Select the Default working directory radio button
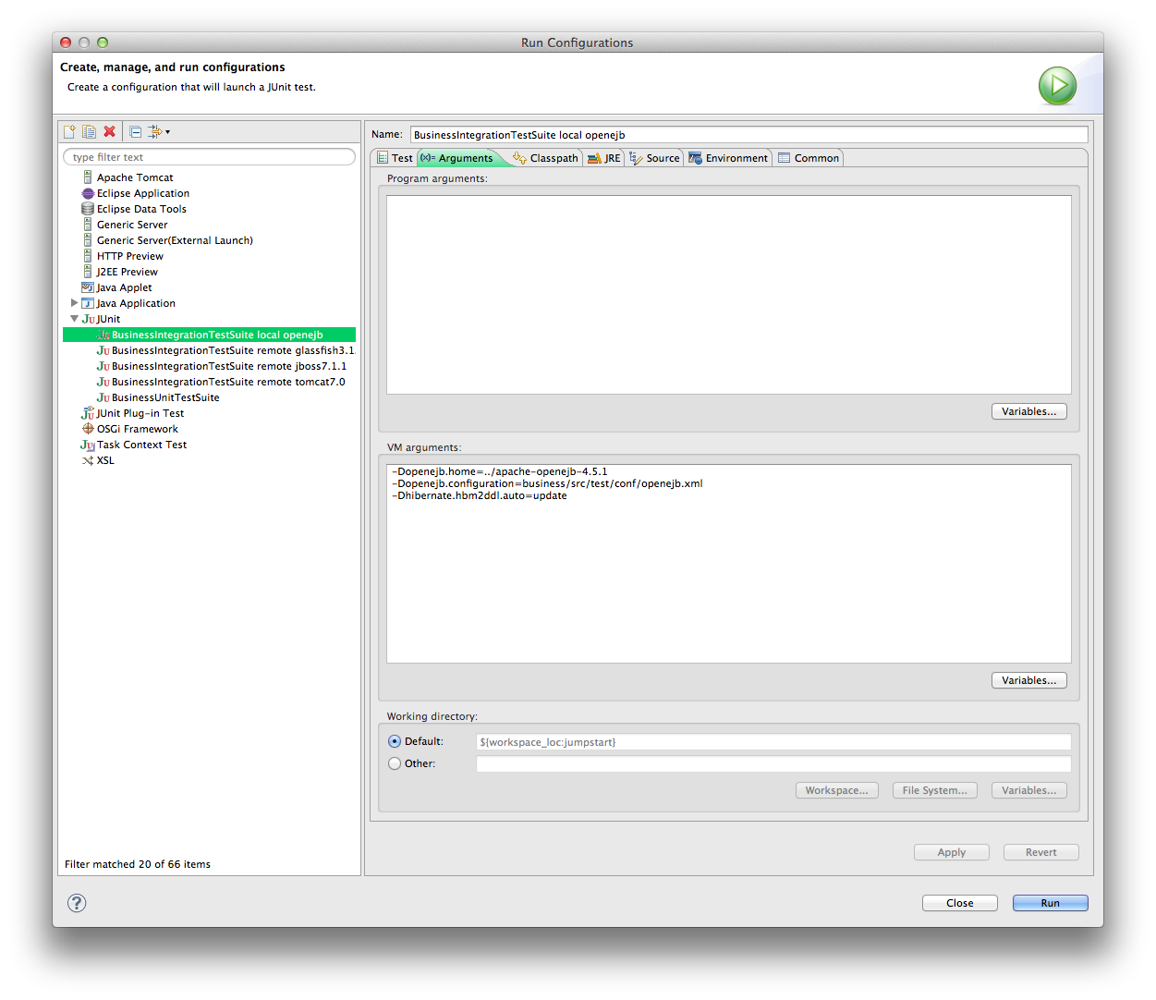The height and width of the screenshot is (1000, 1156). pyautogui.click(x=395, y=741)
